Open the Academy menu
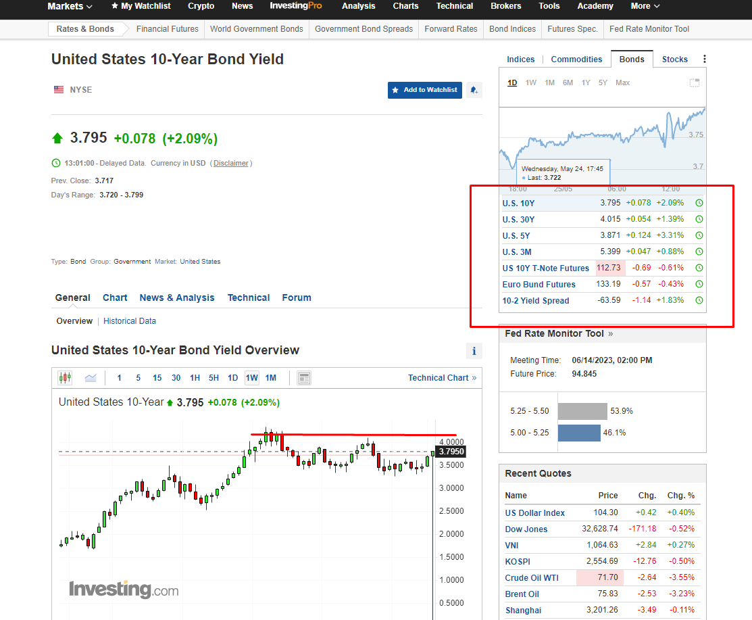The width and height of the screenshot is (752, 620). (x=595, y=6)
